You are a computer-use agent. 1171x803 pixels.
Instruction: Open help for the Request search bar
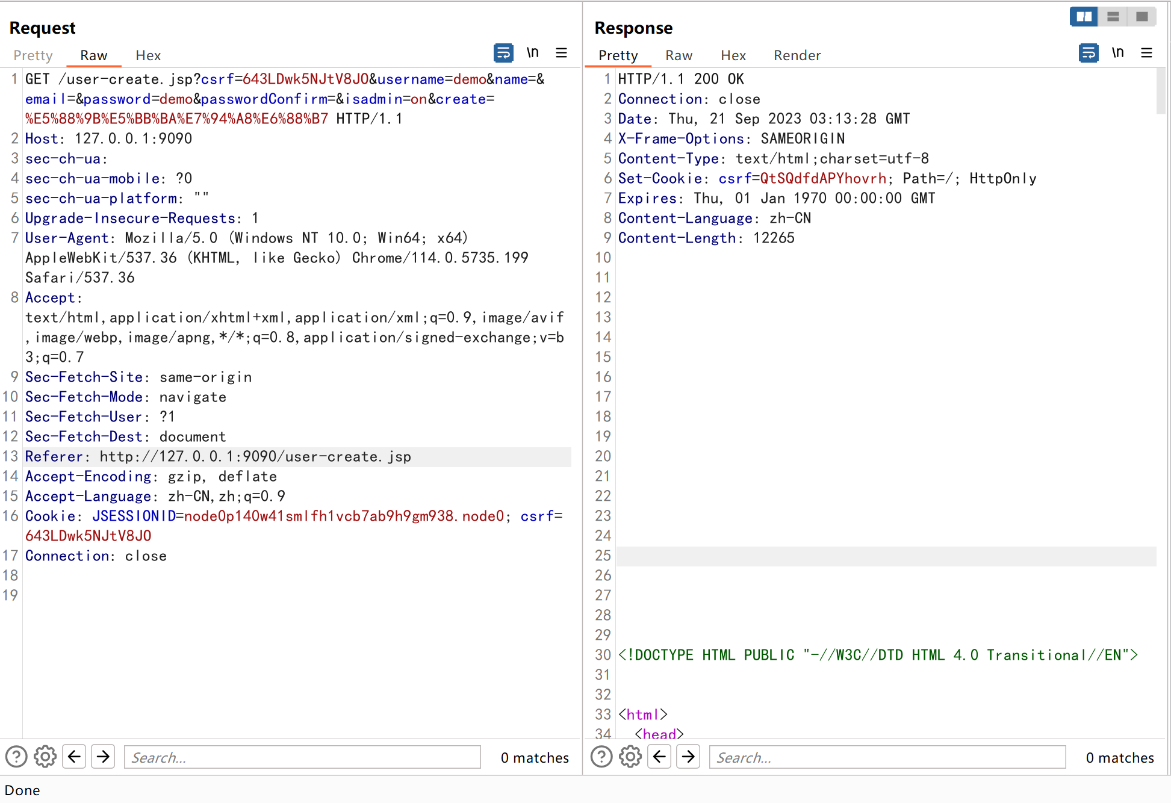(x=16, y=757)
